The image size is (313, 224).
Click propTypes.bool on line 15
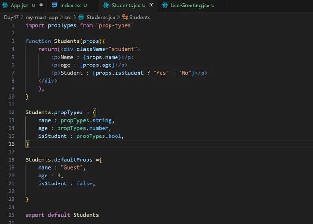coord(99,136)
